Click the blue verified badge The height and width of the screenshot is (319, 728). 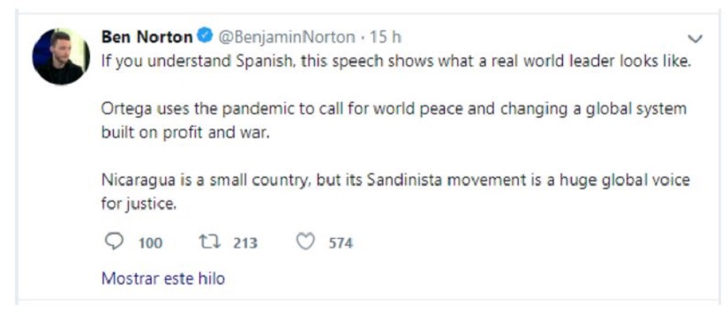205,36
